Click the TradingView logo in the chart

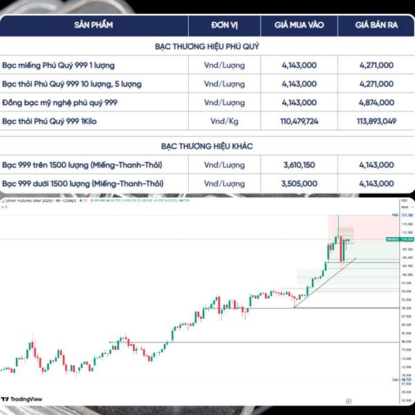21,399
